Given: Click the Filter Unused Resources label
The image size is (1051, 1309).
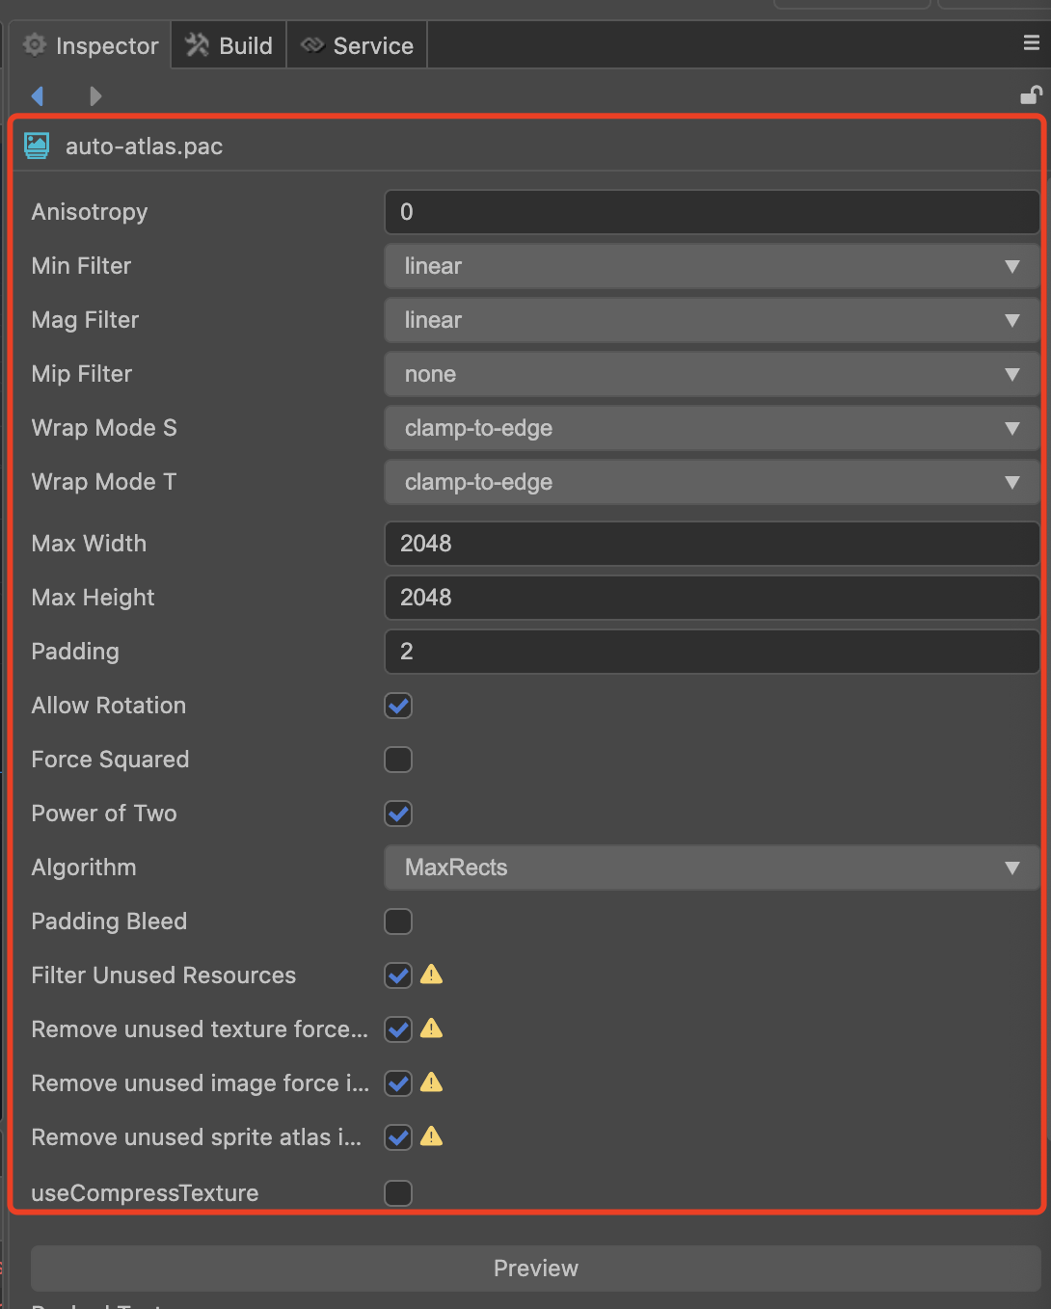Looking at the screenshot, I should point(164,975).
